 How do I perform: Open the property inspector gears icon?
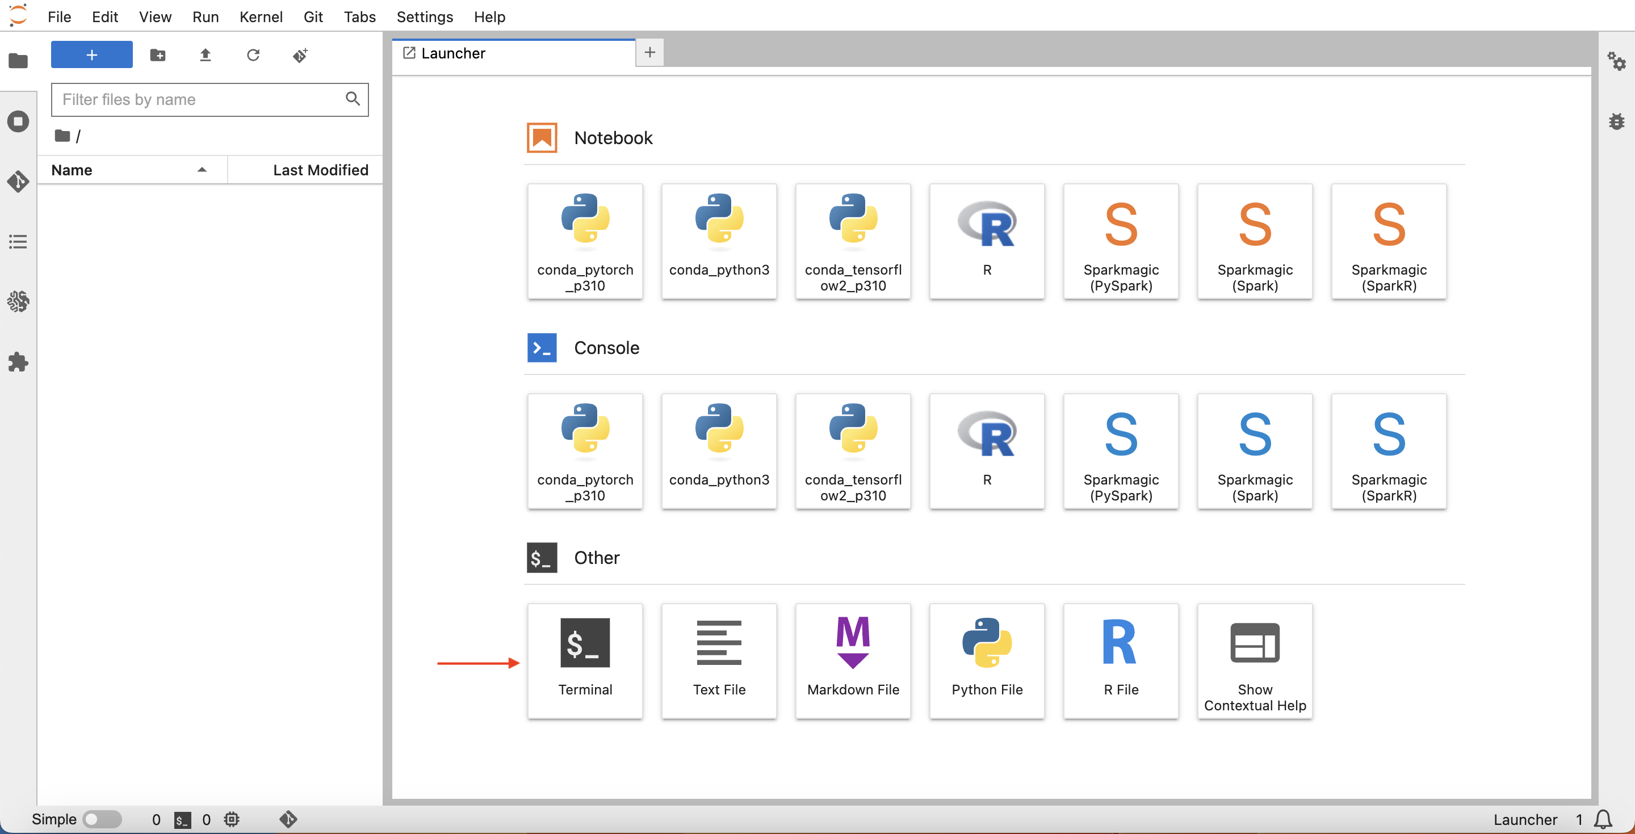coord(1616,61)
